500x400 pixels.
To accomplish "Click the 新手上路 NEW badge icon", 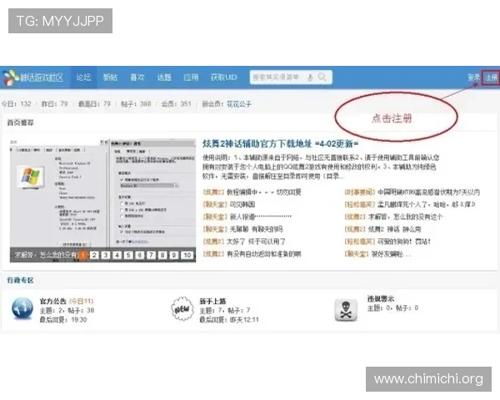I will pos(182,308).
